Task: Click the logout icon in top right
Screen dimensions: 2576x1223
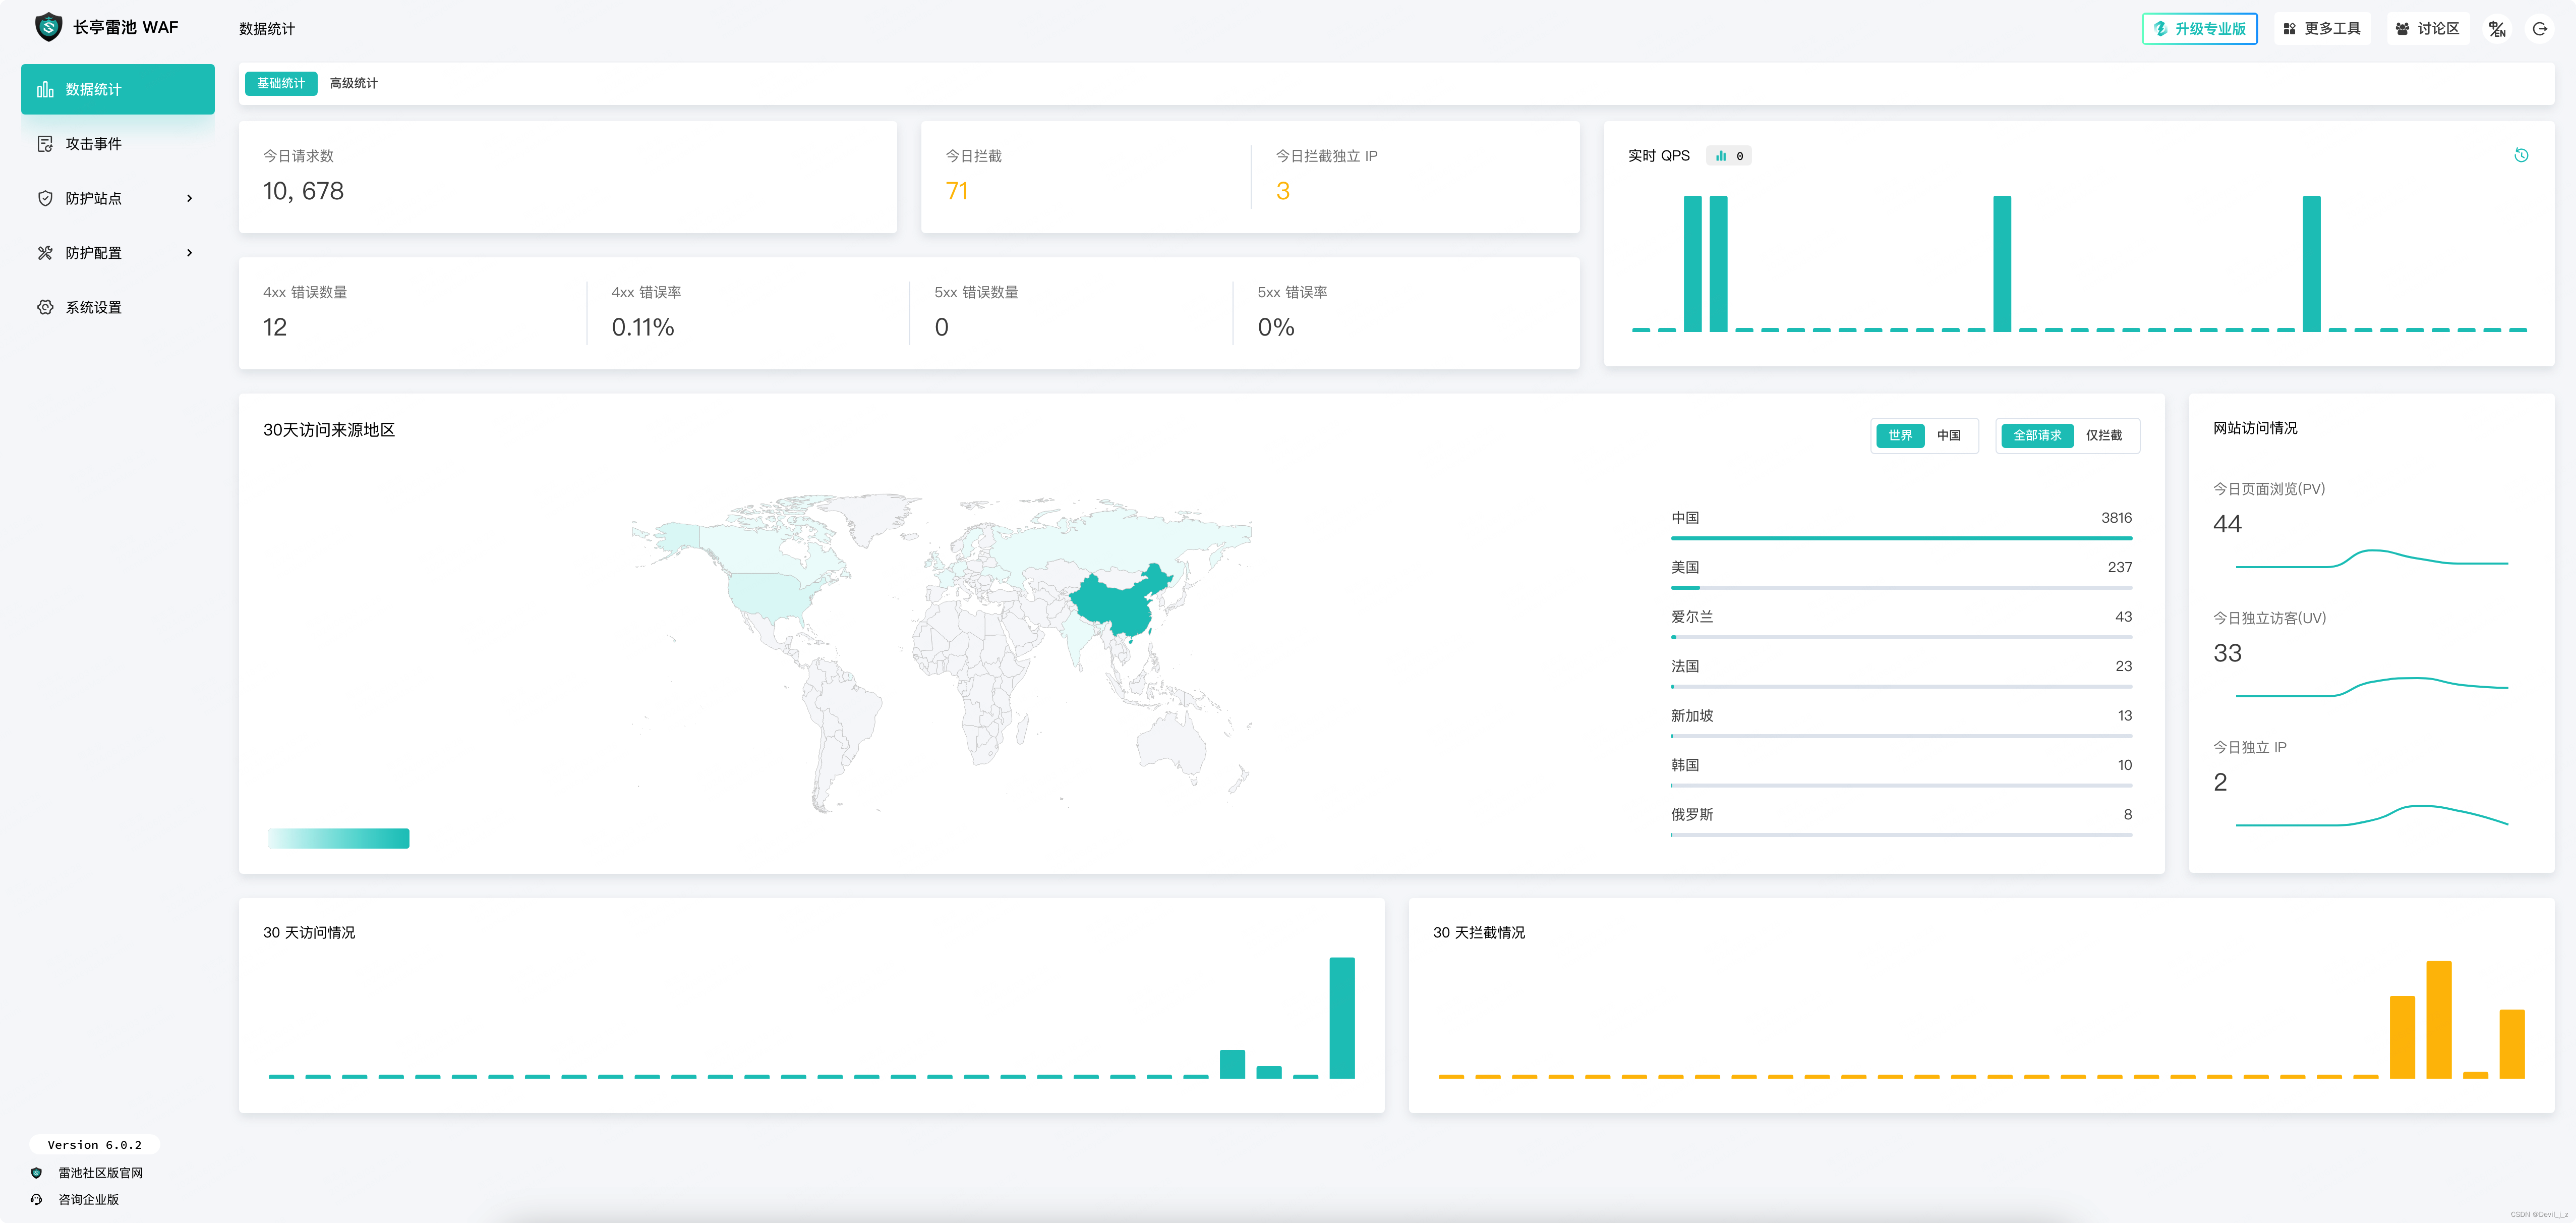Action: pos(2539,29)
